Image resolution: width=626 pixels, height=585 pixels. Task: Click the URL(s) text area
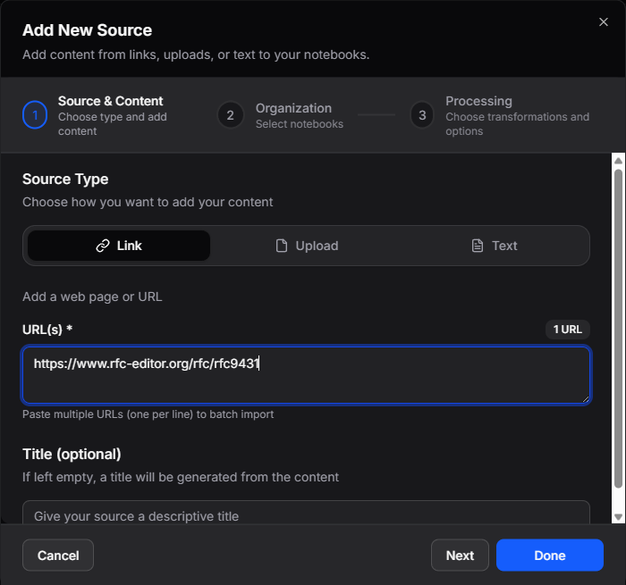(x=306, y=375)
